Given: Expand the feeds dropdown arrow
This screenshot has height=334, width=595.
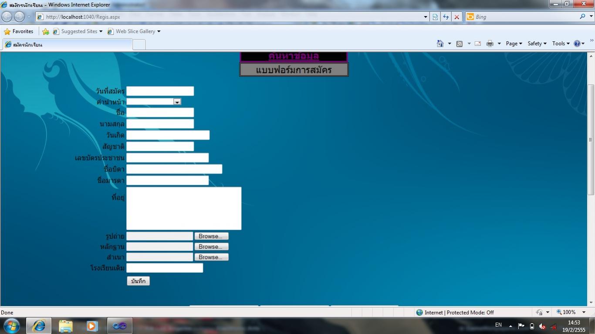Looking at the screenshot, I should click(x=469, y=43).
